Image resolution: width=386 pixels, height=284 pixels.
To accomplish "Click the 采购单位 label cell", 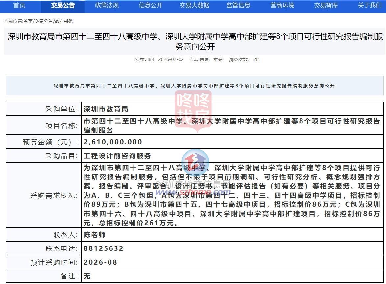I will point(44,109).
